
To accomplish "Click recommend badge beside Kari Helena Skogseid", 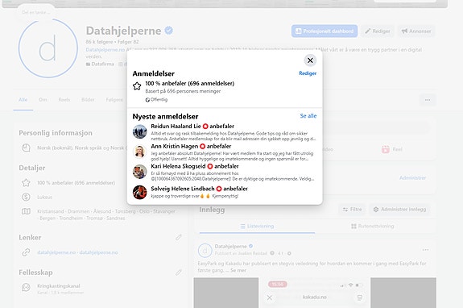I will [210, 167].
